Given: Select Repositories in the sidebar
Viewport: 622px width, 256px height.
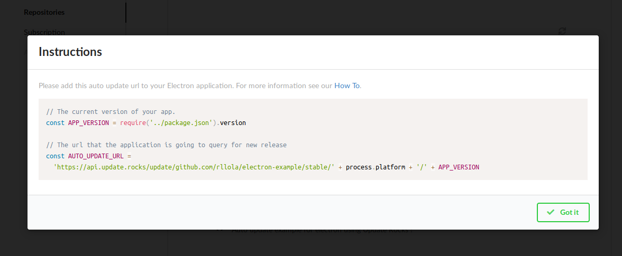Looking at the screenshot, I should point(44,12).
